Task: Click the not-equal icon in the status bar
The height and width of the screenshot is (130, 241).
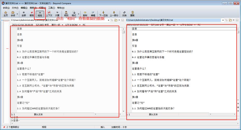Action: click(x=4, y=127)
